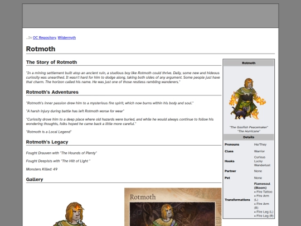Open the Wildermyth category link
The image size is (301, 226).
tap(67, 38)
